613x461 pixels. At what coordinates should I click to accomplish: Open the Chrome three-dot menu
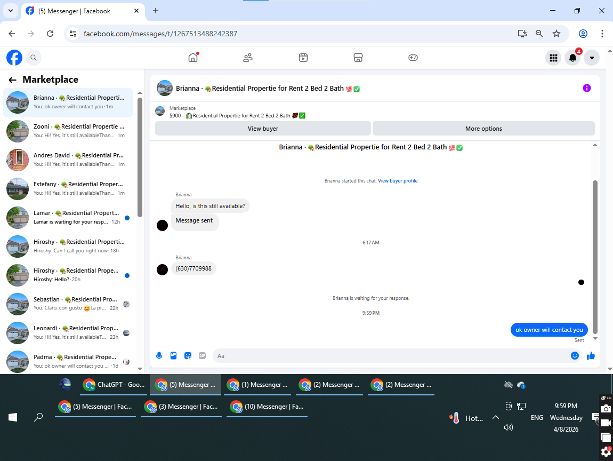[602, 34]
